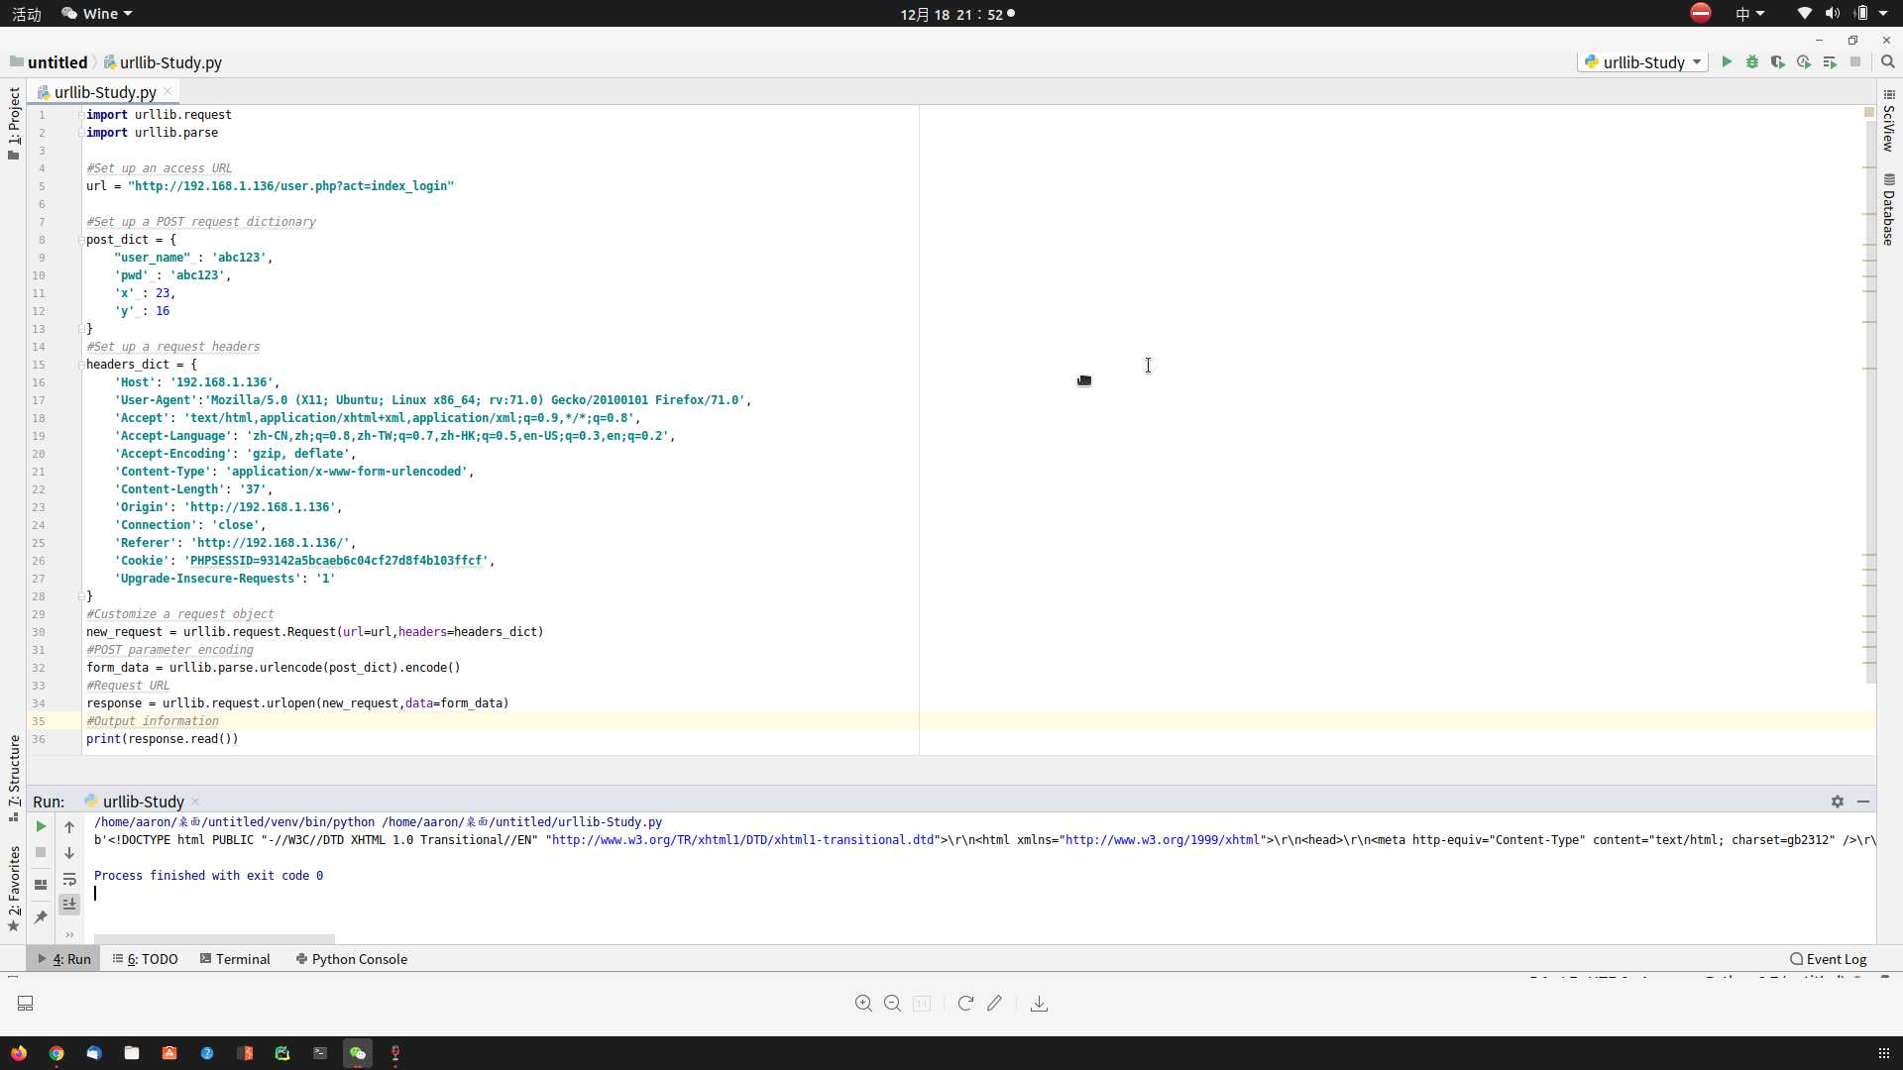Open the www.w3.org/1999/xhtml console link
The image size is (1903, 1070).
coord(1163,840)
